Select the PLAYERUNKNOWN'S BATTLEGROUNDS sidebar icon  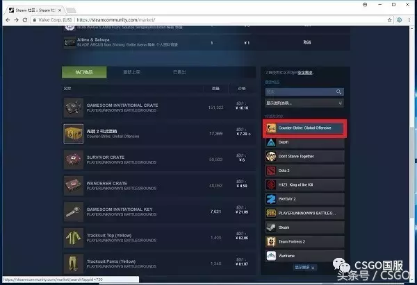click(x=271, y=214)
